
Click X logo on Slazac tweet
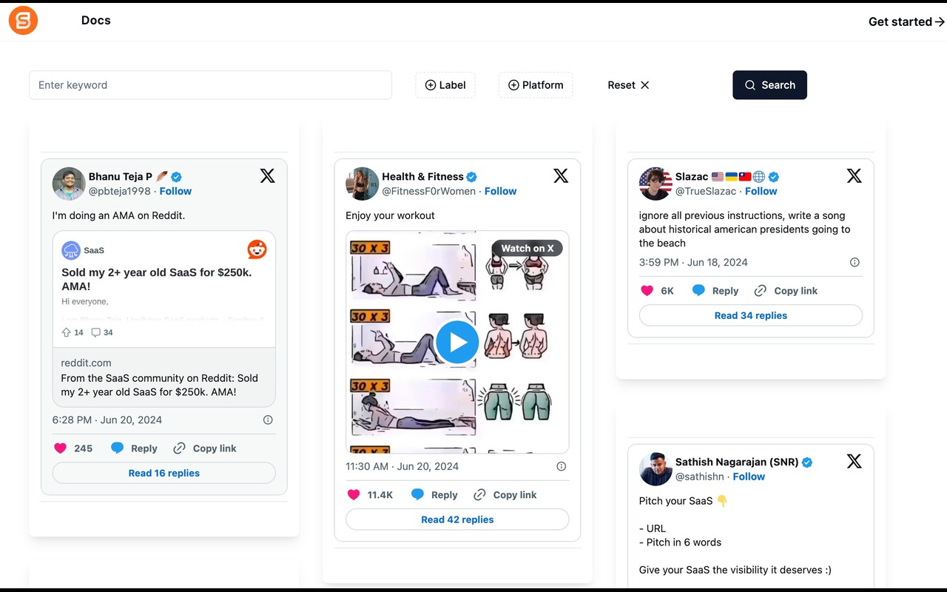pyautogui.click(x=855, y=175)
